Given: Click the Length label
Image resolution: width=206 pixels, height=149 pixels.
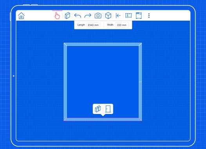Looking at the screenshot, I should pos(81,25).
